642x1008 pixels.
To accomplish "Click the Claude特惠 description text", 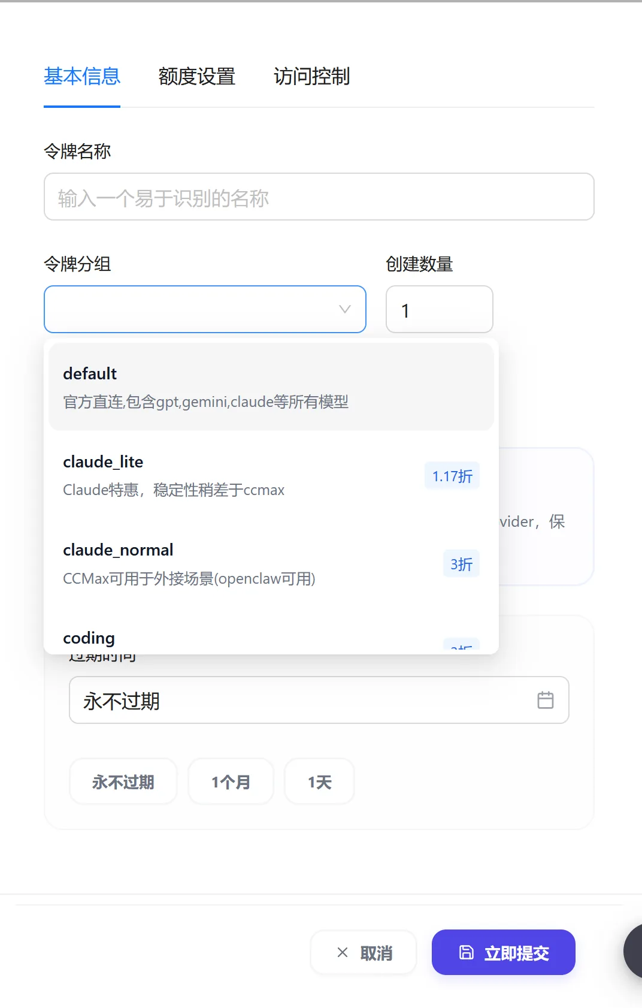I will coord(174,490).
